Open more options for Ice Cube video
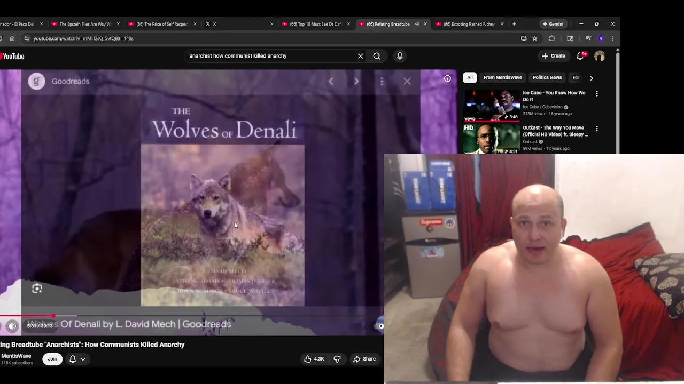Viewport: 684px width, 384px height. (597, 93)
